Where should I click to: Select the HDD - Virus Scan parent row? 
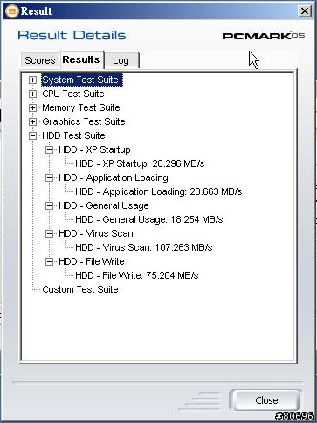[x=96, y=233]
